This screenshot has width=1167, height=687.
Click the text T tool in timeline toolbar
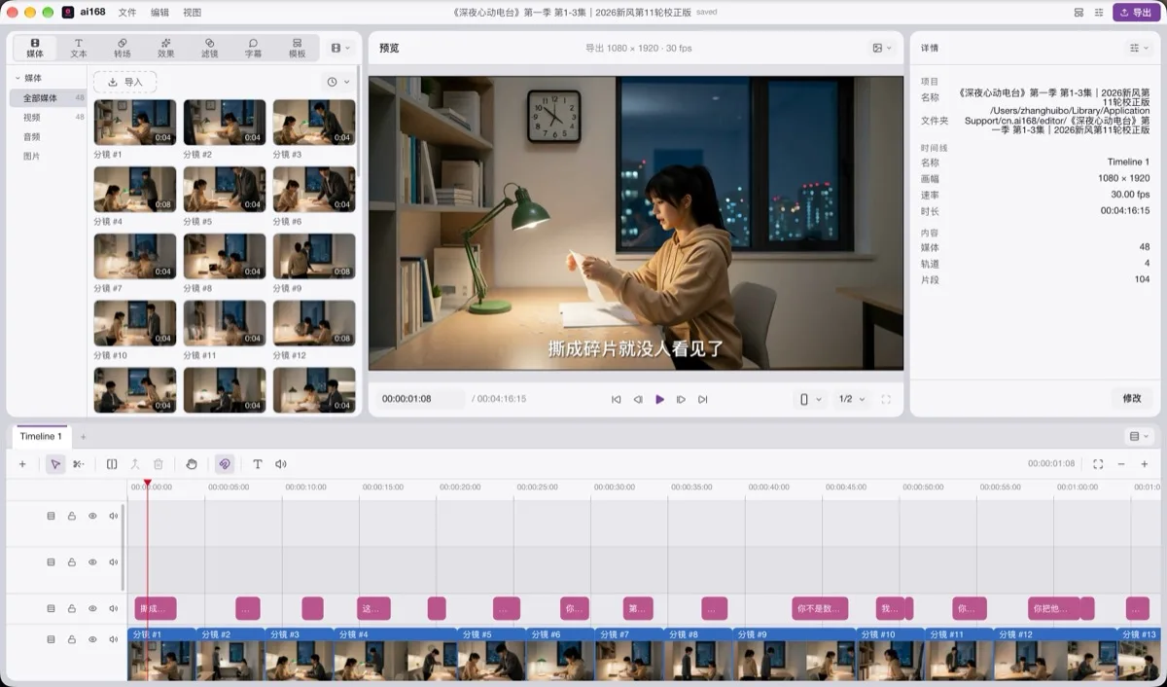point(258,464)
